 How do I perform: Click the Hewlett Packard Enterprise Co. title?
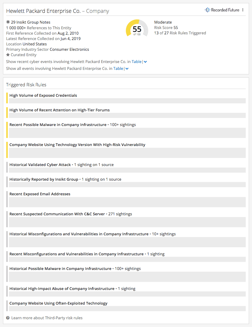(43, 11)
